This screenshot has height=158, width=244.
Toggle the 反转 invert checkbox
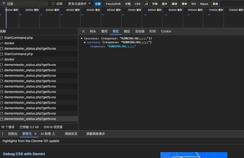pyautogui.click(x=53, y=4)
